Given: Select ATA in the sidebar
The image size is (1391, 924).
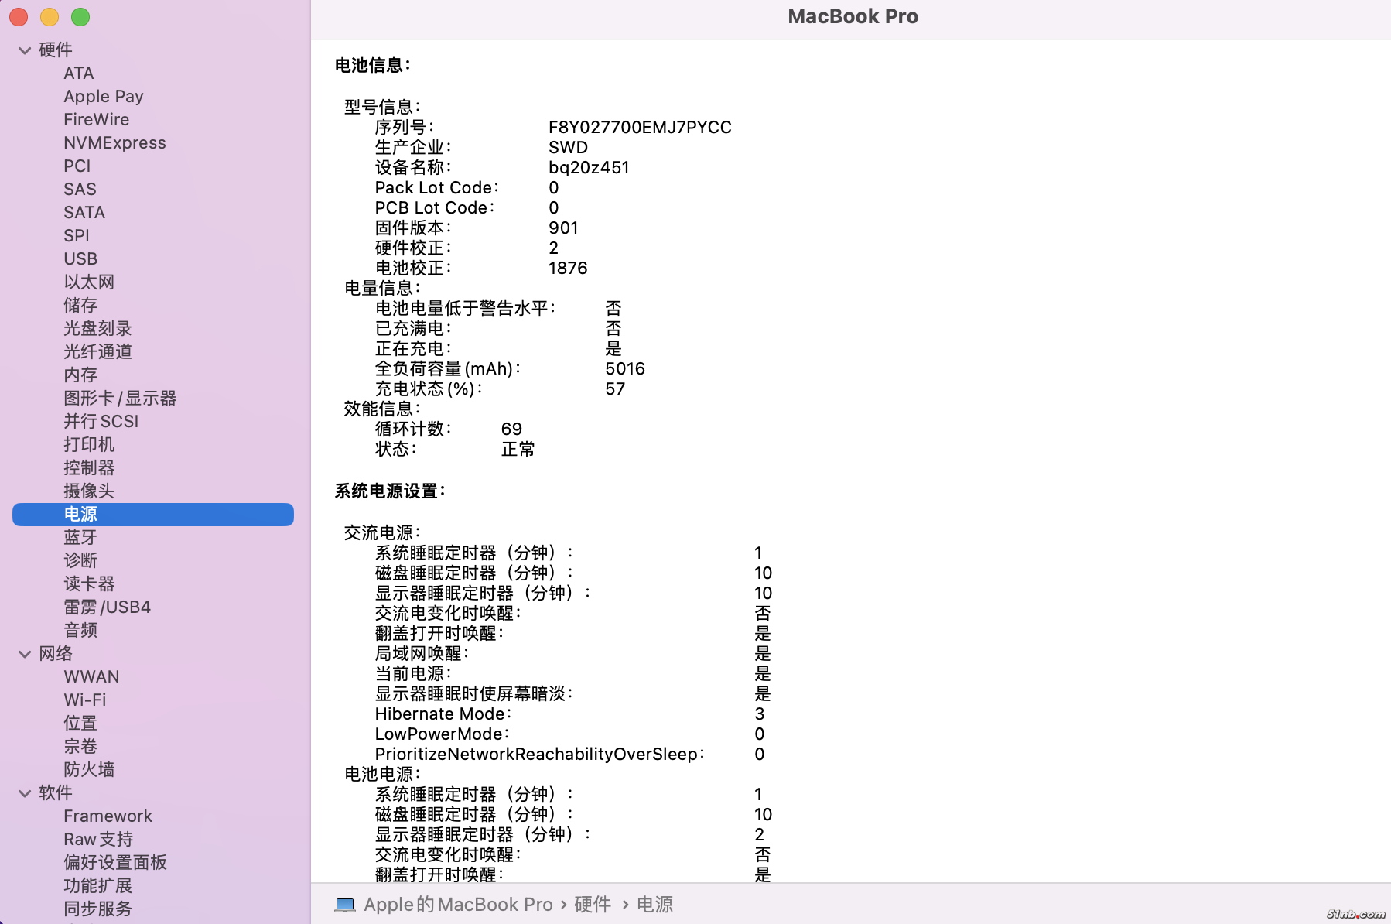Looking at the screenshot, I should (x=79, y=74).
